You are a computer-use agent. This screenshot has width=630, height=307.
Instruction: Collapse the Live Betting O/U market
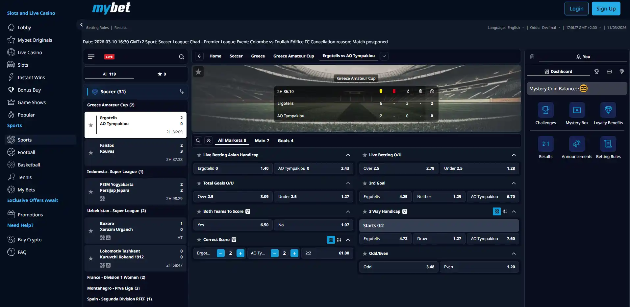coord(514,155)
